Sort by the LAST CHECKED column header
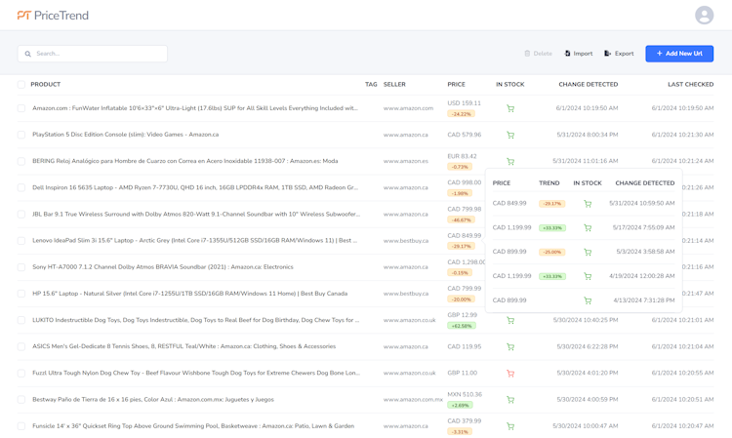The image size is (732, 438). pos(690,85)
